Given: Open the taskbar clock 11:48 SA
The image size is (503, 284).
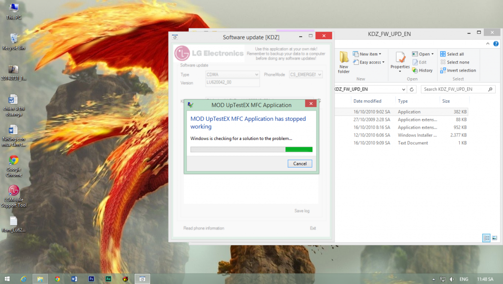Looking at the screenshot, I should pos(485,279).
